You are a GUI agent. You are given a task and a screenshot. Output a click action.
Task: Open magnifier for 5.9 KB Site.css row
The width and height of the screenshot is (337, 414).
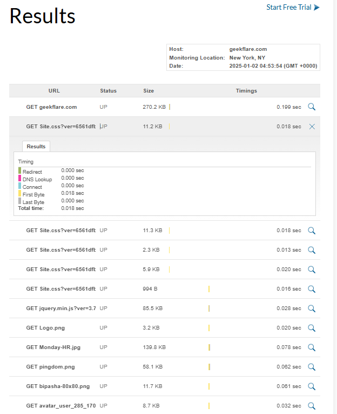click(312, 270)
